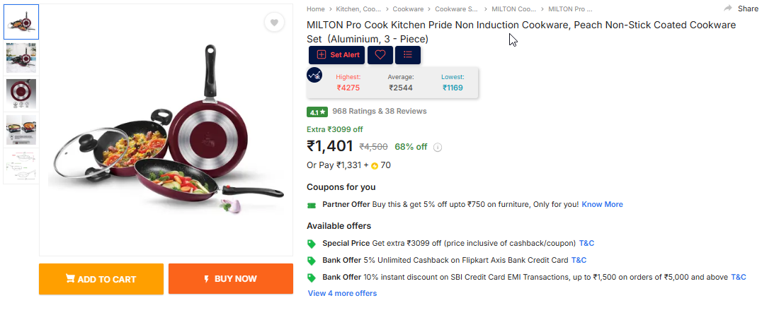Click the price history graph icon
The width and height of the screenshot is (762, 315).
click(x=314, y=75)
